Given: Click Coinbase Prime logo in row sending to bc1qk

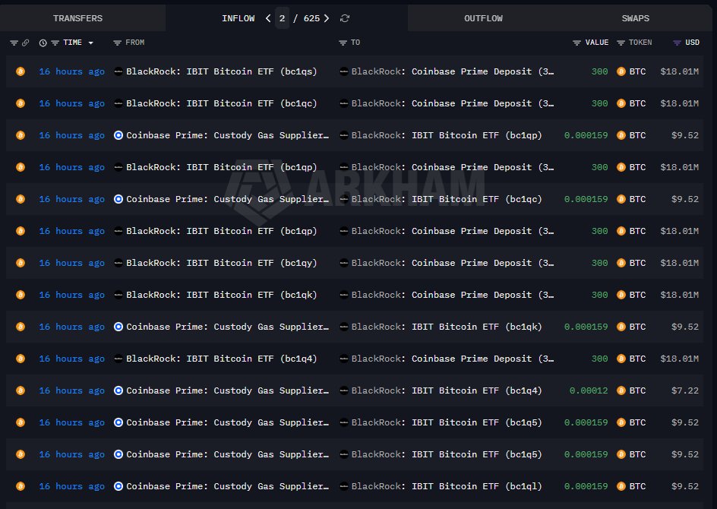Looking at the screenshot, I should coord(118,327).
